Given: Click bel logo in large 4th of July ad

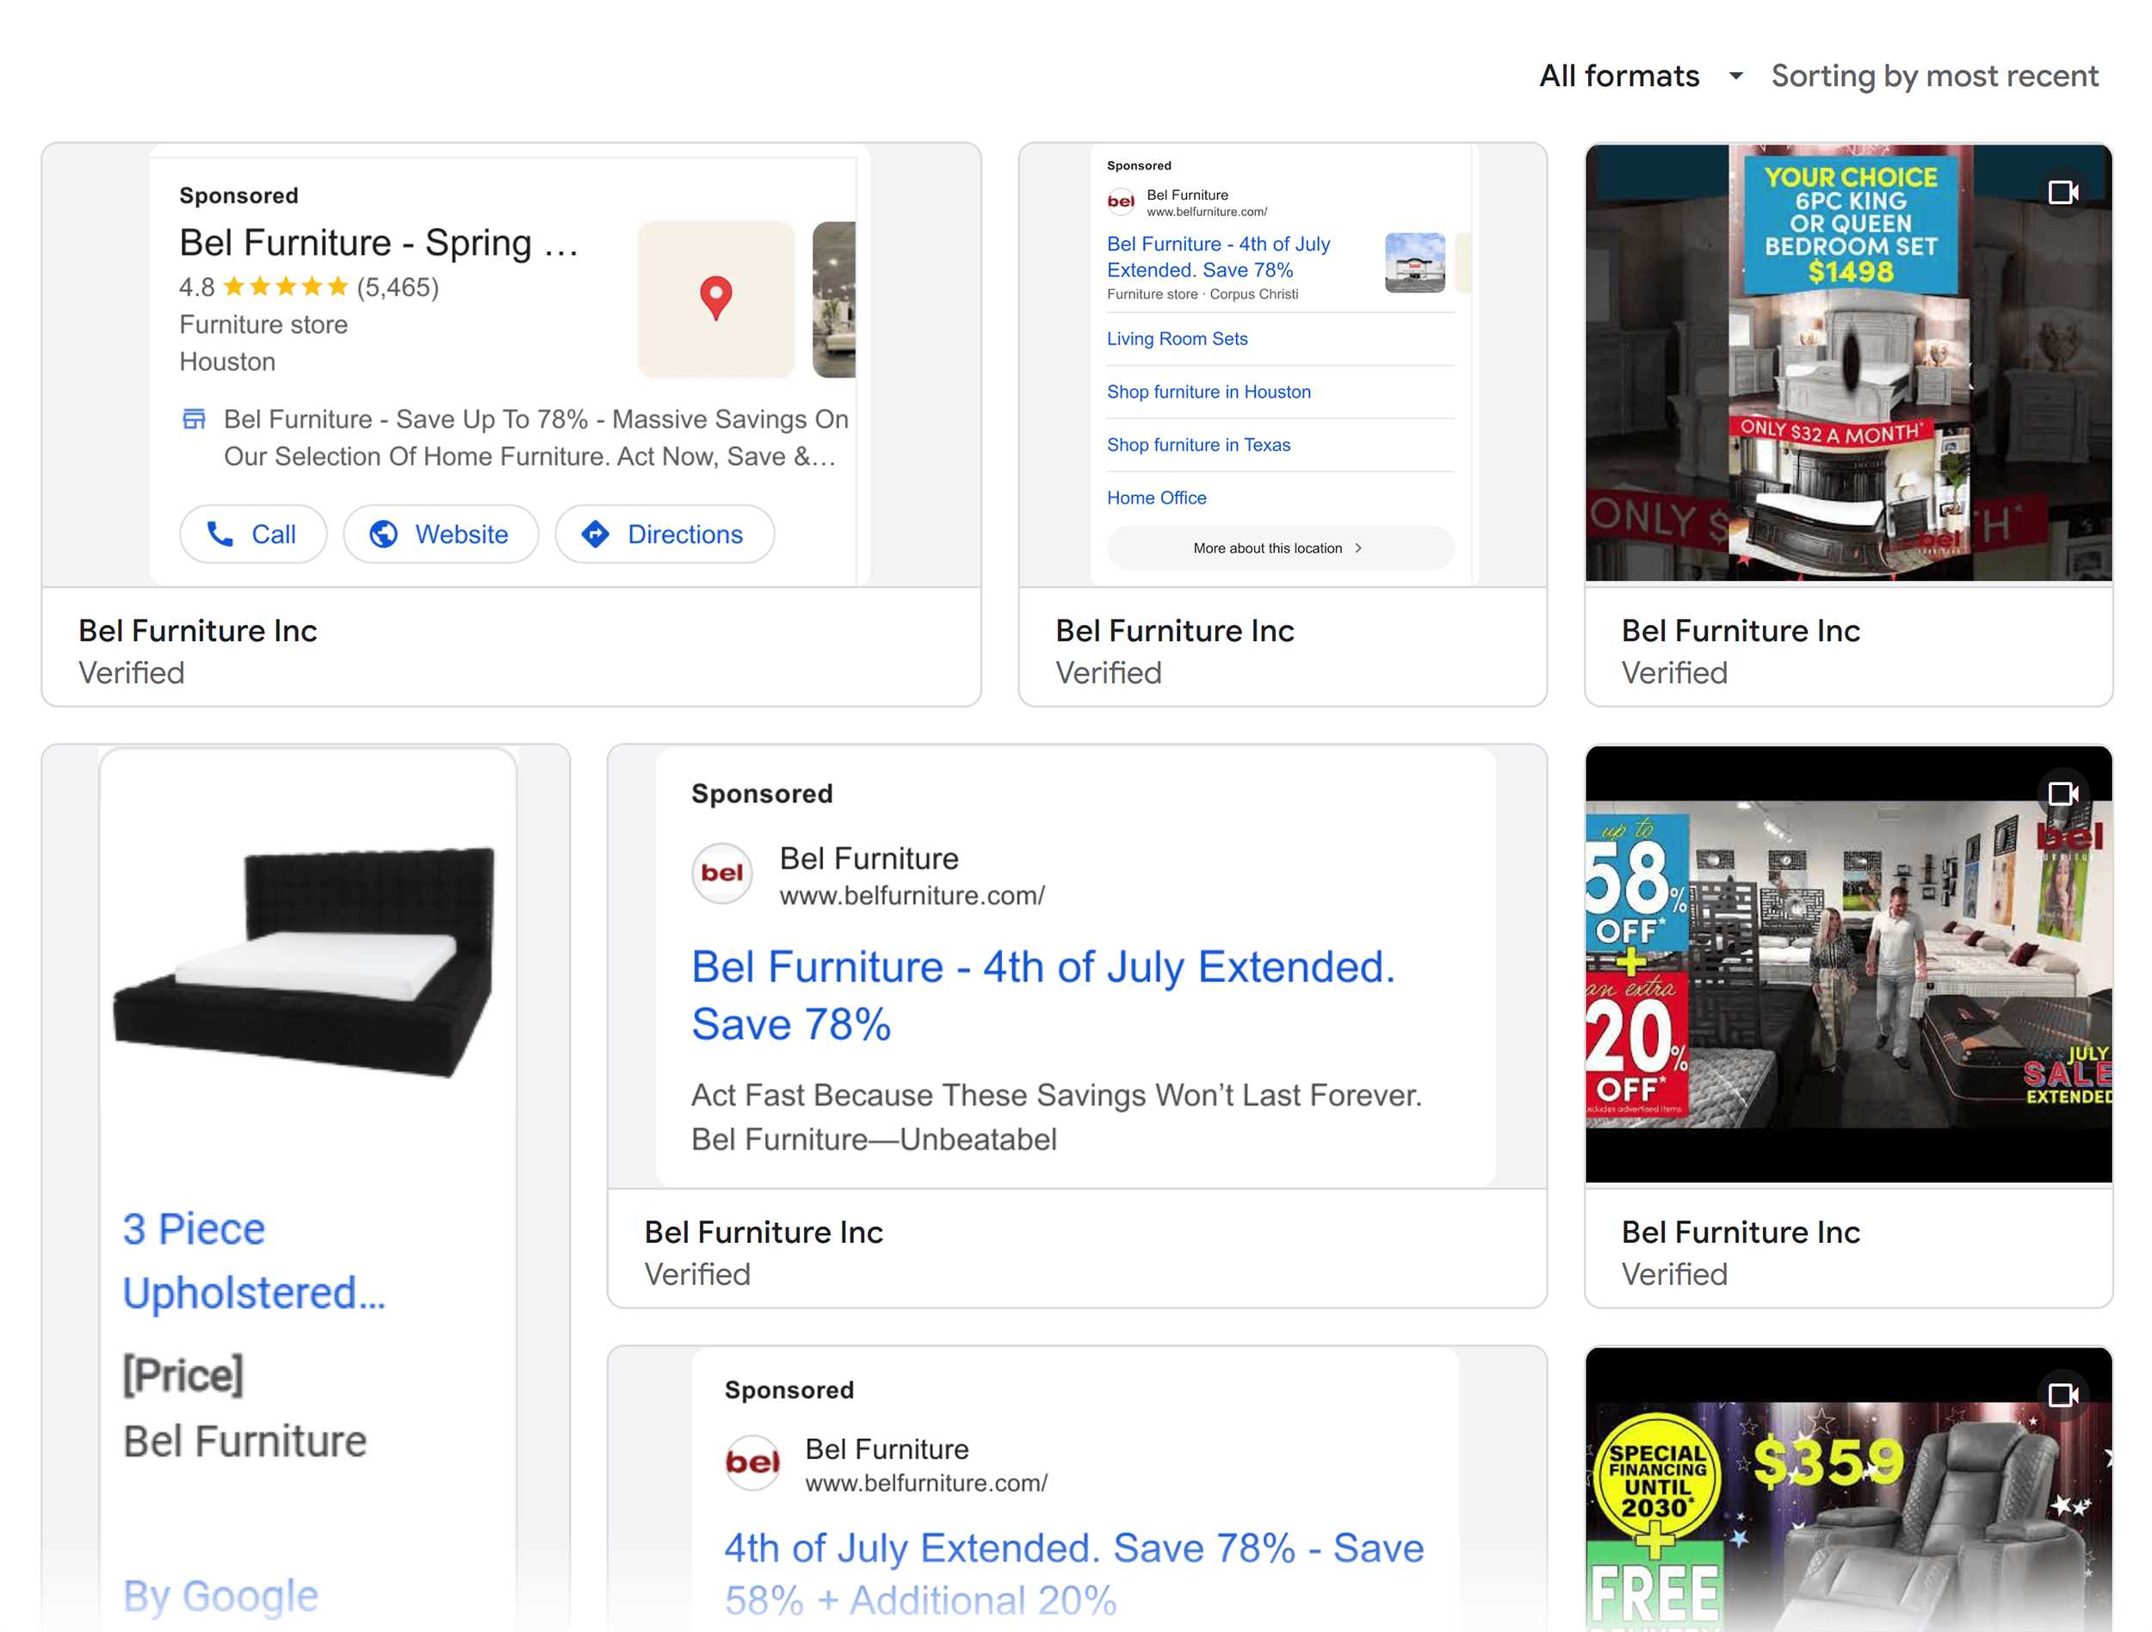Looking at the screenshot, I should (x=722, y=873).
